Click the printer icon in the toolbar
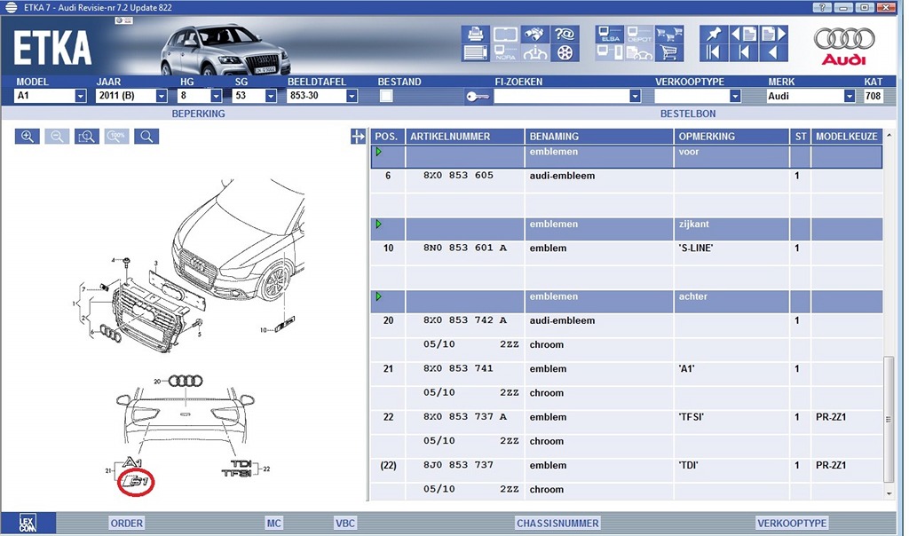The height and width of the screenshot is (536, 909). (476, 34)
